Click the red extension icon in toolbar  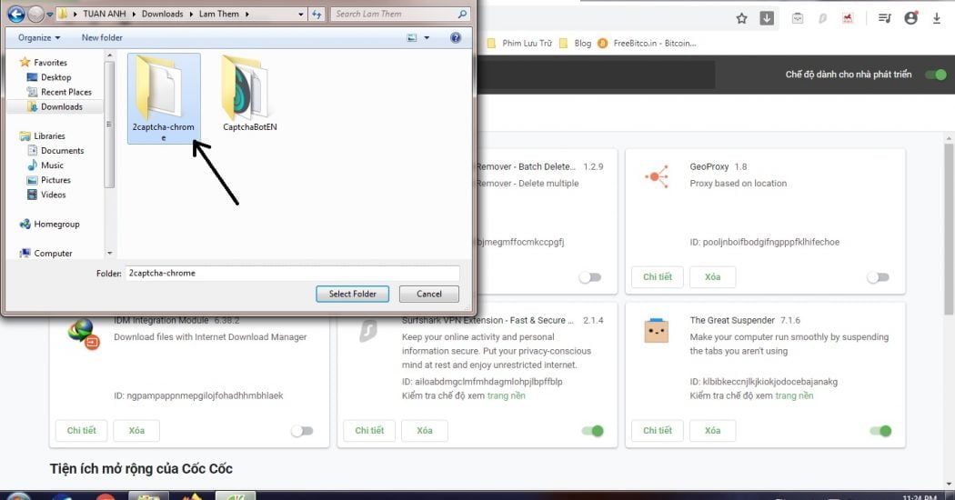click(847, 18)
